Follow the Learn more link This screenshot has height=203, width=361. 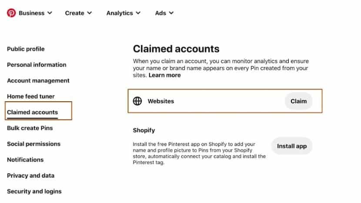(x=164, y=75)
